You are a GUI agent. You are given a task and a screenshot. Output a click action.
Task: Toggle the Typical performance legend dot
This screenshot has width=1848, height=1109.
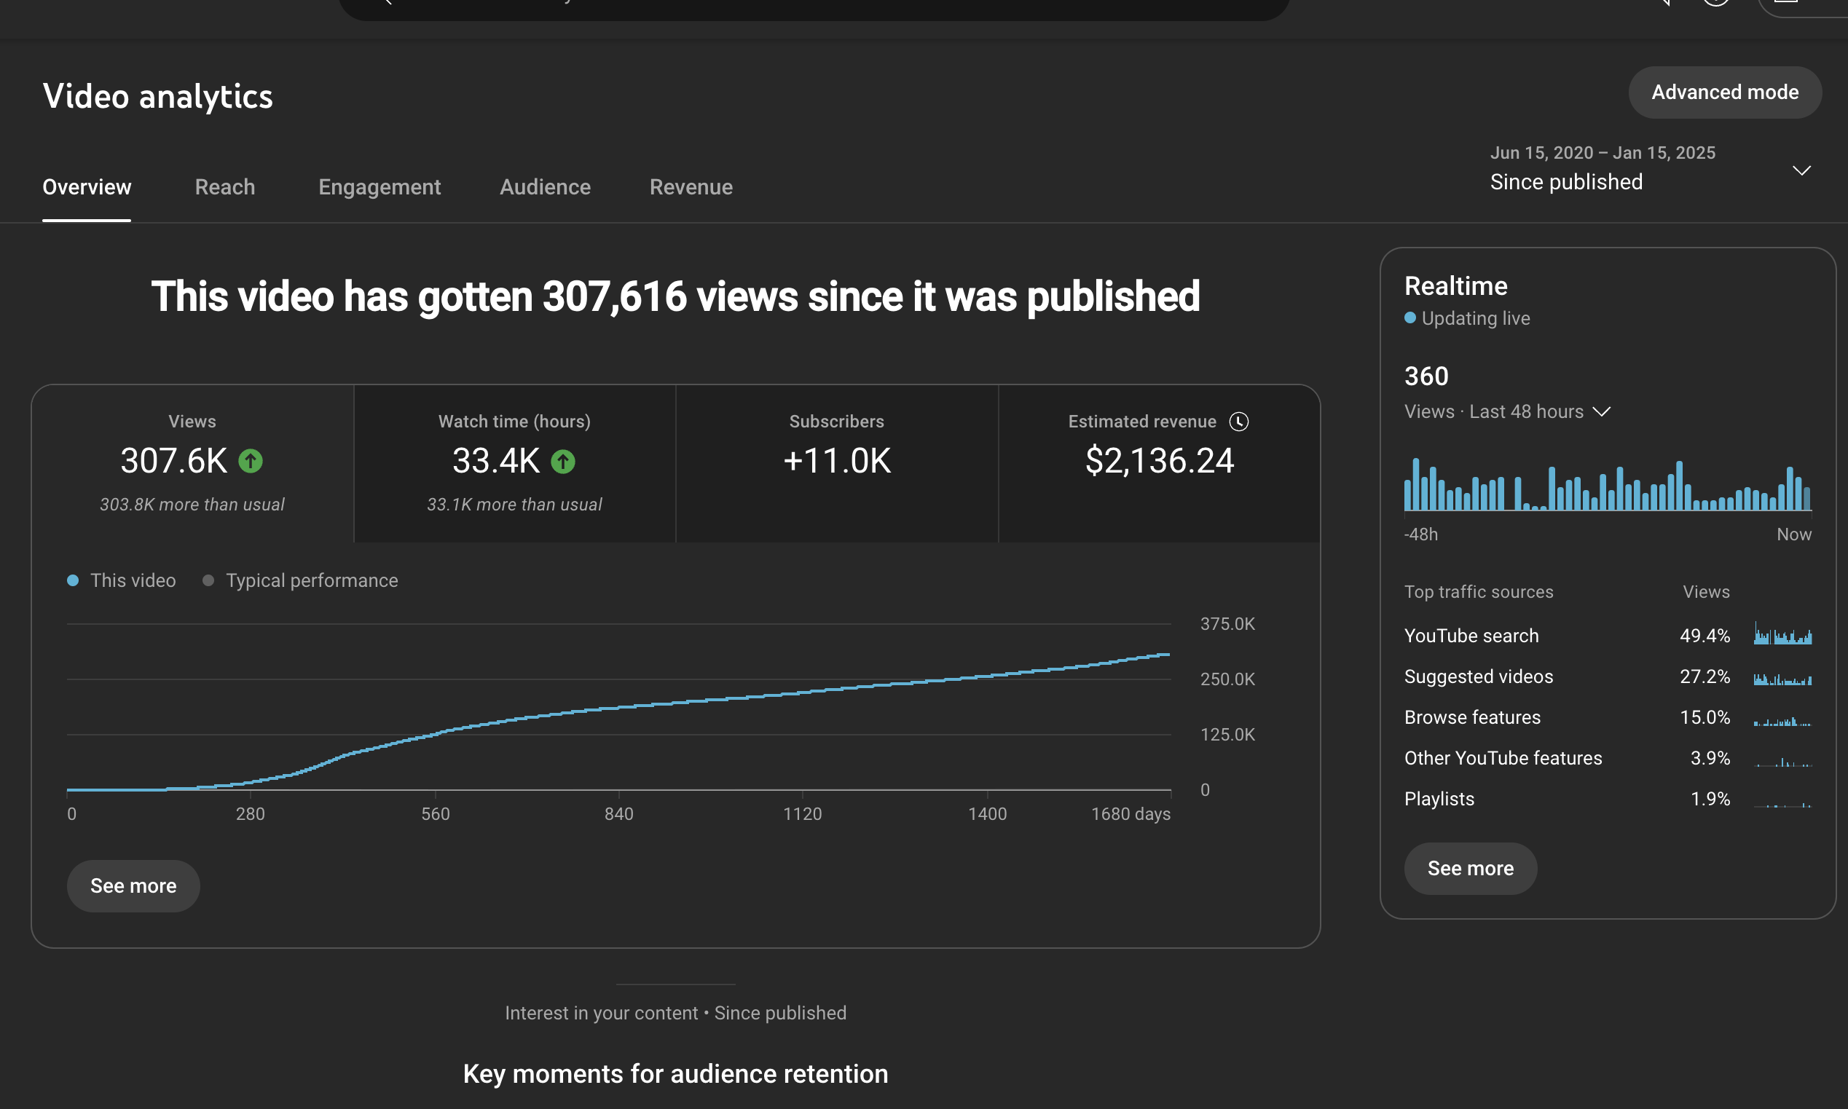tap(208, 580)
